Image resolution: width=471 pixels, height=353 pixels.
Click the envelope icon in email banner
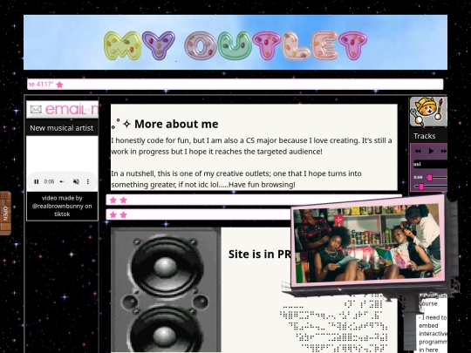pos(36,110)
